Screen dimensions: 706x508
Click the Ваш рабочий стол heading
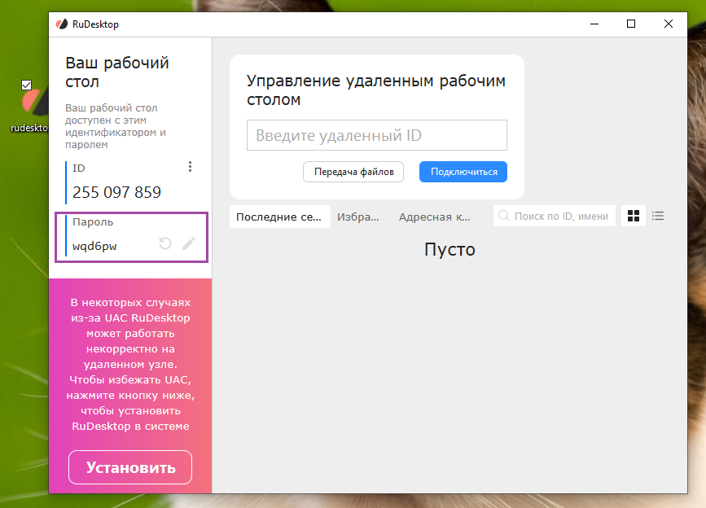pos(117,72)
